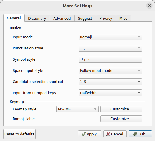
Task: Click the Ok button with green arrow
Action: tap(140, 134)
